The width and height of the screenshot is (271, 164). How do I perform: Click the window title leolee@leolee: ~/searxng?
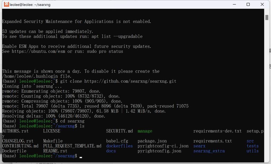point(30,5)
